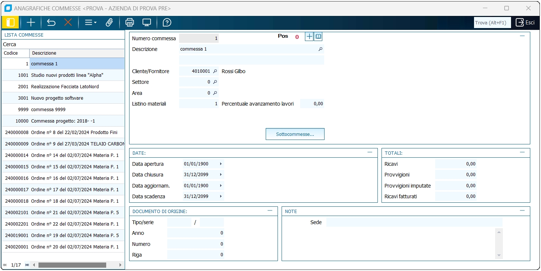Click the horizontal scrollbar of commesse list
The height and width of the screenshot is (271, 541).
tap(72, 265)
